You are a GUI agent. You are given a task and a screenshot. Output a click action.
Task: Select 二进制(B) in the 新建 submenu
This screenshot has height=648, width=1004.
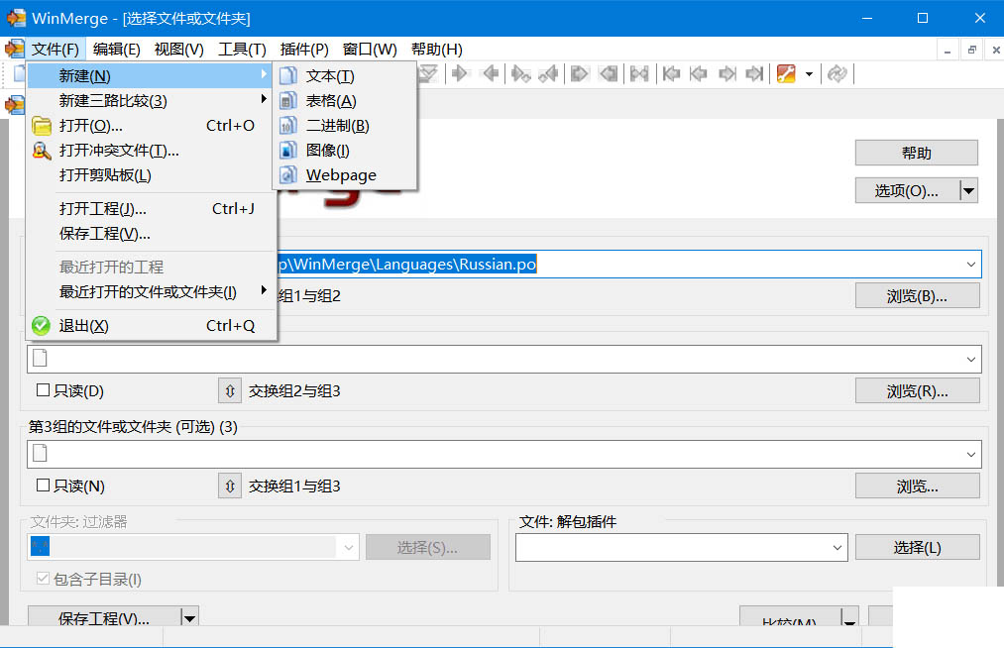345,126
